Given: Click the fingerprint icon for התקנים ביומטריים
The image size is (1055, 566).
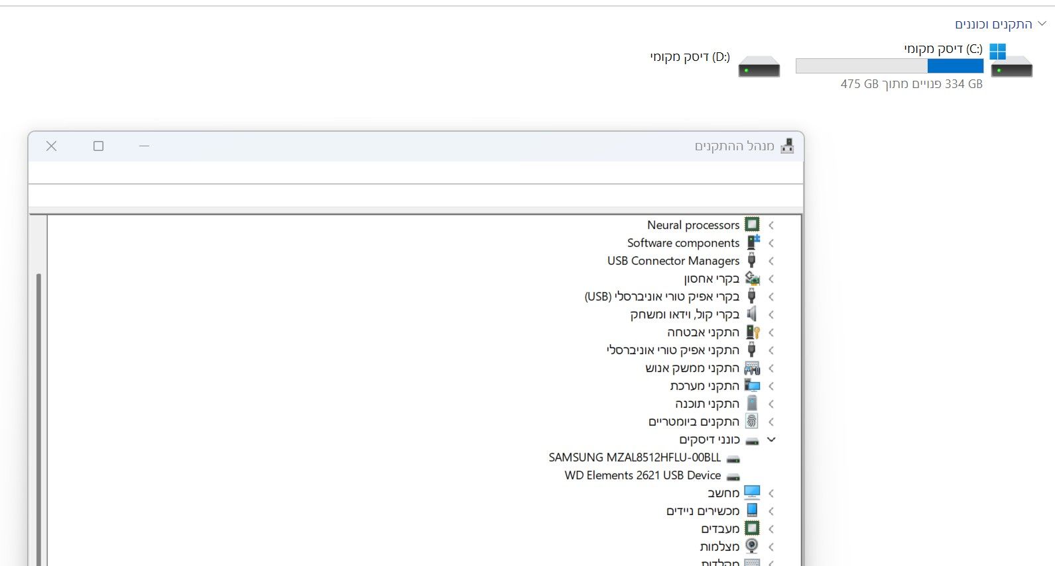Looking at the screenshot, I should click(x=752, y=421).
